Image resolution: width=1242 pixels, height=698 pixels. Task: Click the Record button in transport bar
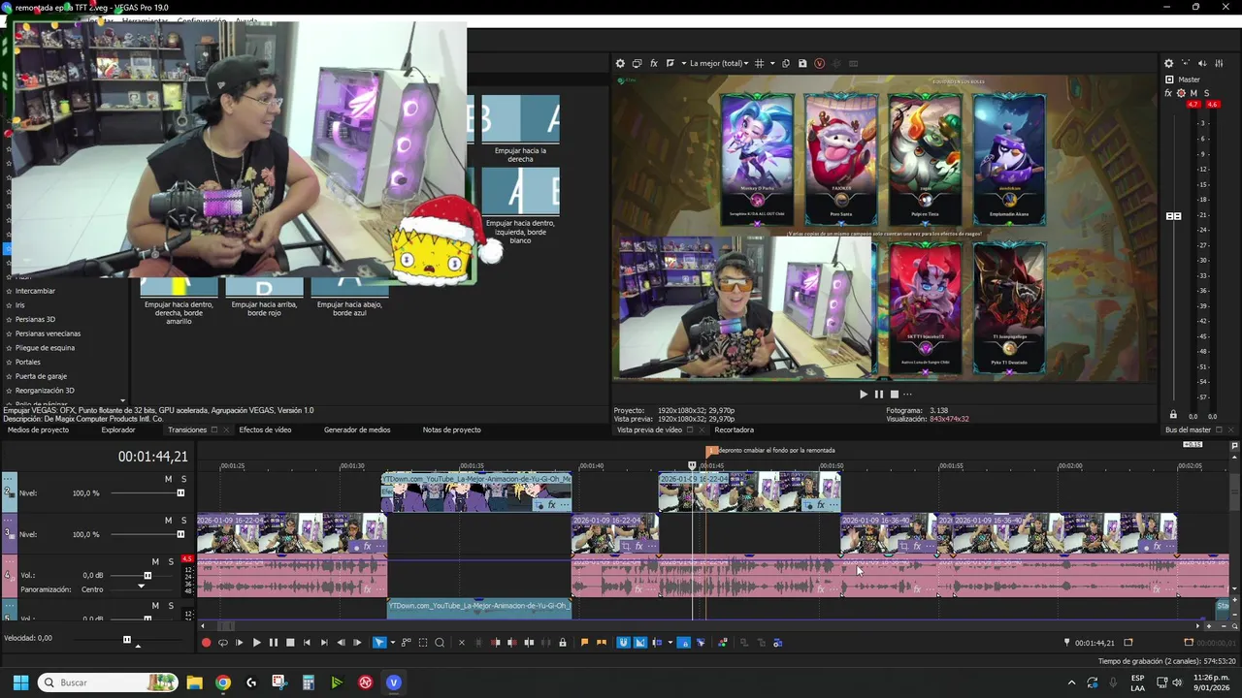click(207, 642)
